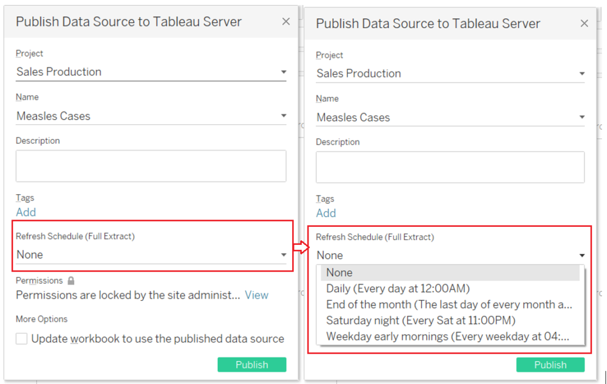Click Publish button in left dialog
607x384 pixels.
point(252,364)
